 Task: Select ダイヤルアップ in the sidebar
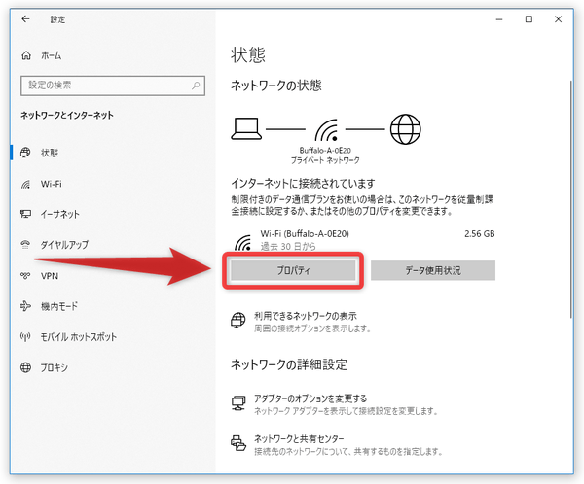click(64, 245)
